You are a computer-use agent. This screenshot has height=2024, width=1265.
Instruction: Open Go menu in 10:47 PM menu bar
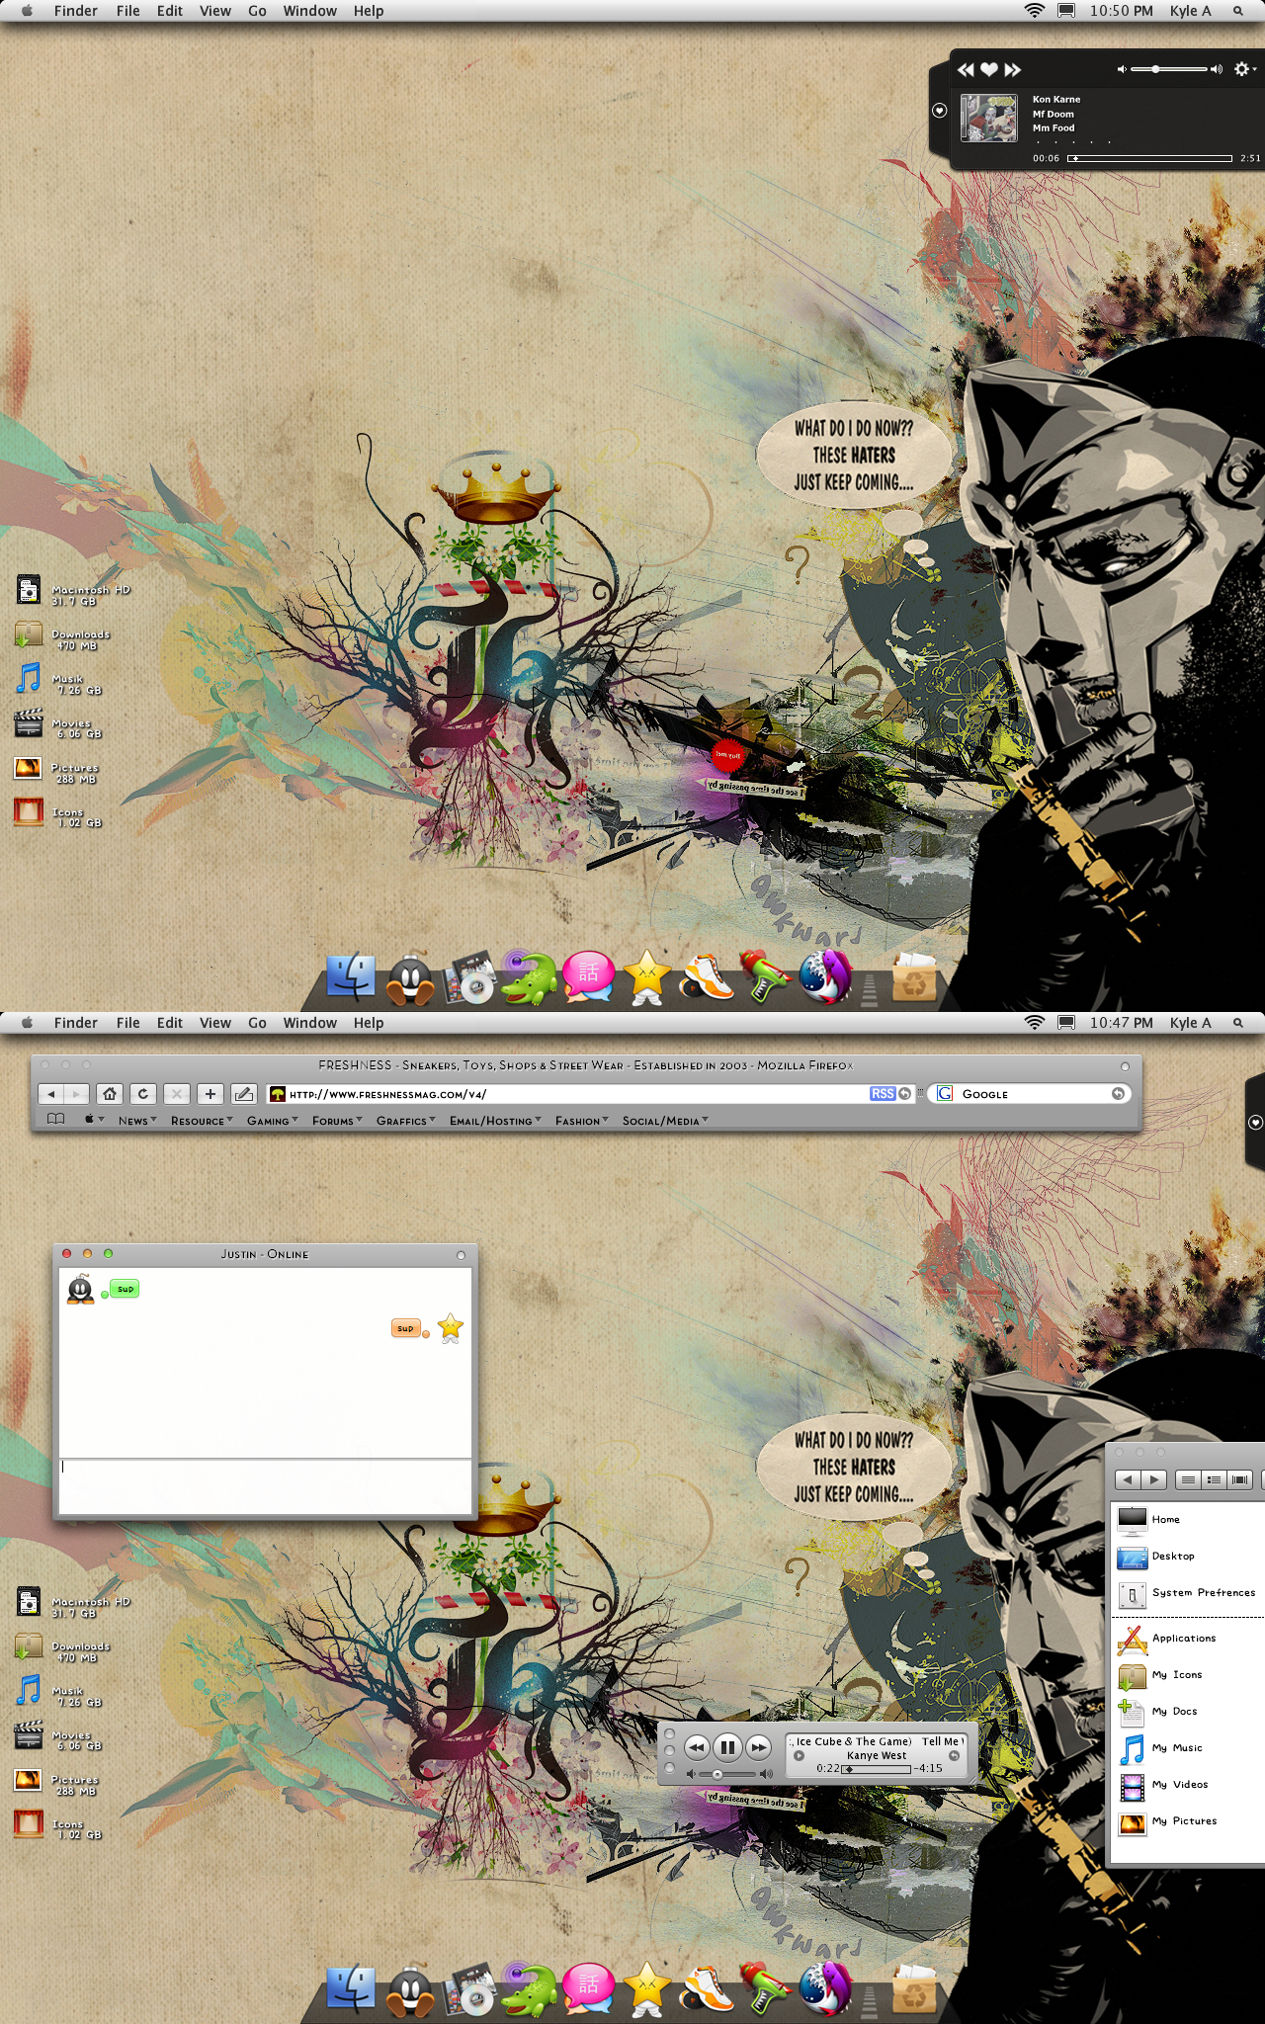[257, 1023]
